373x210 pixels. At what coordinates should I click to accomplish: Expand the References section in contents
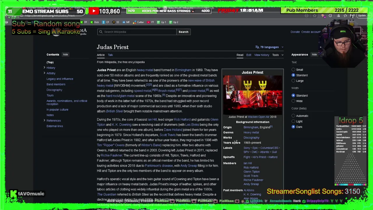tap(44, 120)
